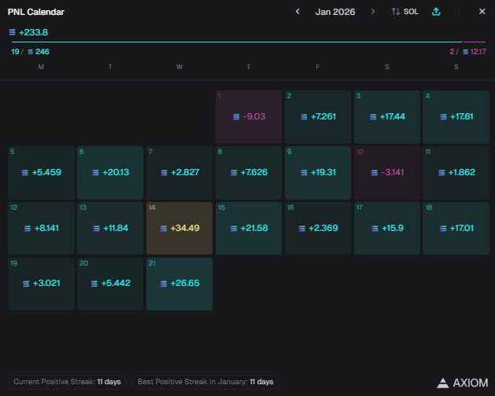
Task: Close the PNL Calendar panel
Action: (482, 12)
